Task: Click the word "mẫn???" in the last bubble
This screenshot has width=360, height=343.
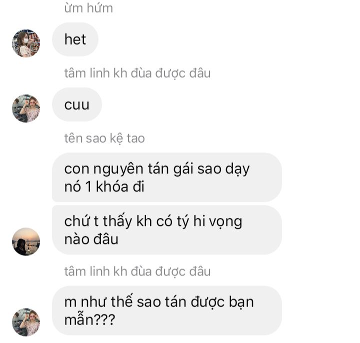Action: [x=90, y=319]
